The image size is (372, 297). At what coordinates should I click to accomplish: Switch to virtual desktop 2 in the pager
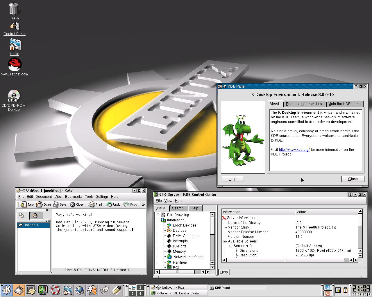[140, 287]
